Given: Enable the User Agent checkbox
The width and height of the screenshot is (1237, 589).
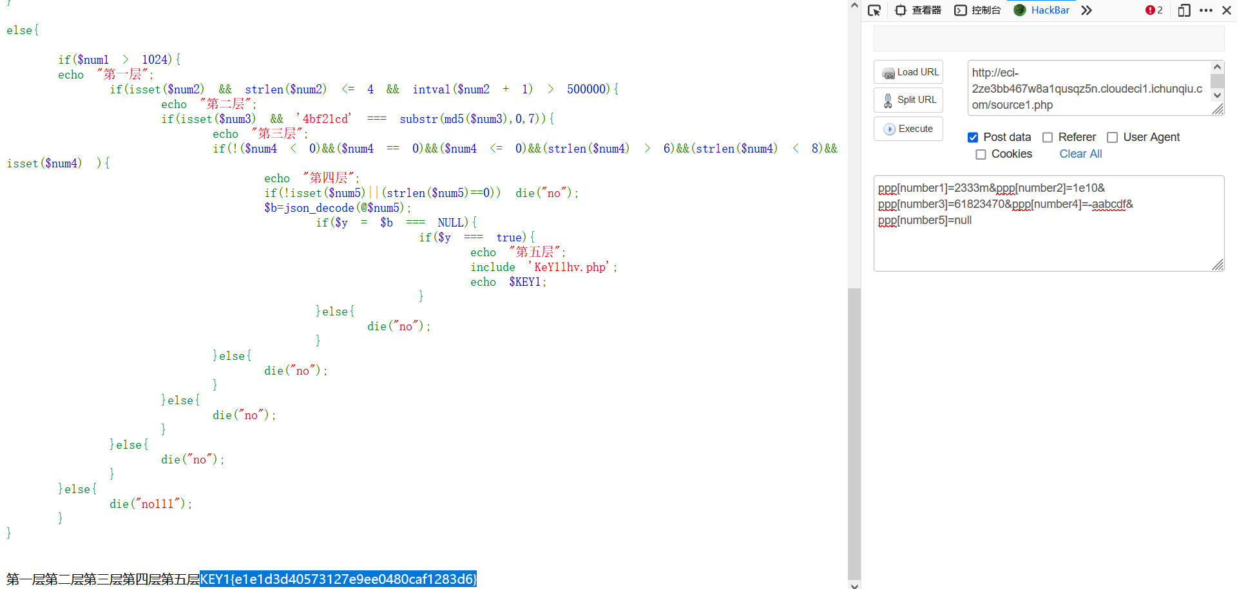Looking at the screenshot, I should tap(1112, 137).
